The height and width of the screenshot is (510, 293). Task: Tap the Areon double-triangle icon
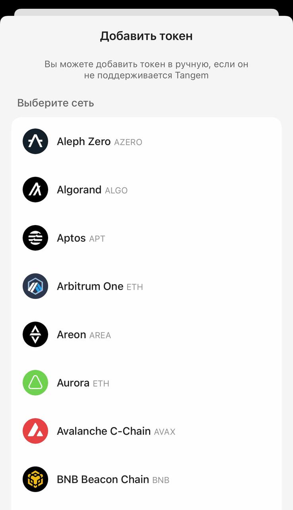[35, 334]
